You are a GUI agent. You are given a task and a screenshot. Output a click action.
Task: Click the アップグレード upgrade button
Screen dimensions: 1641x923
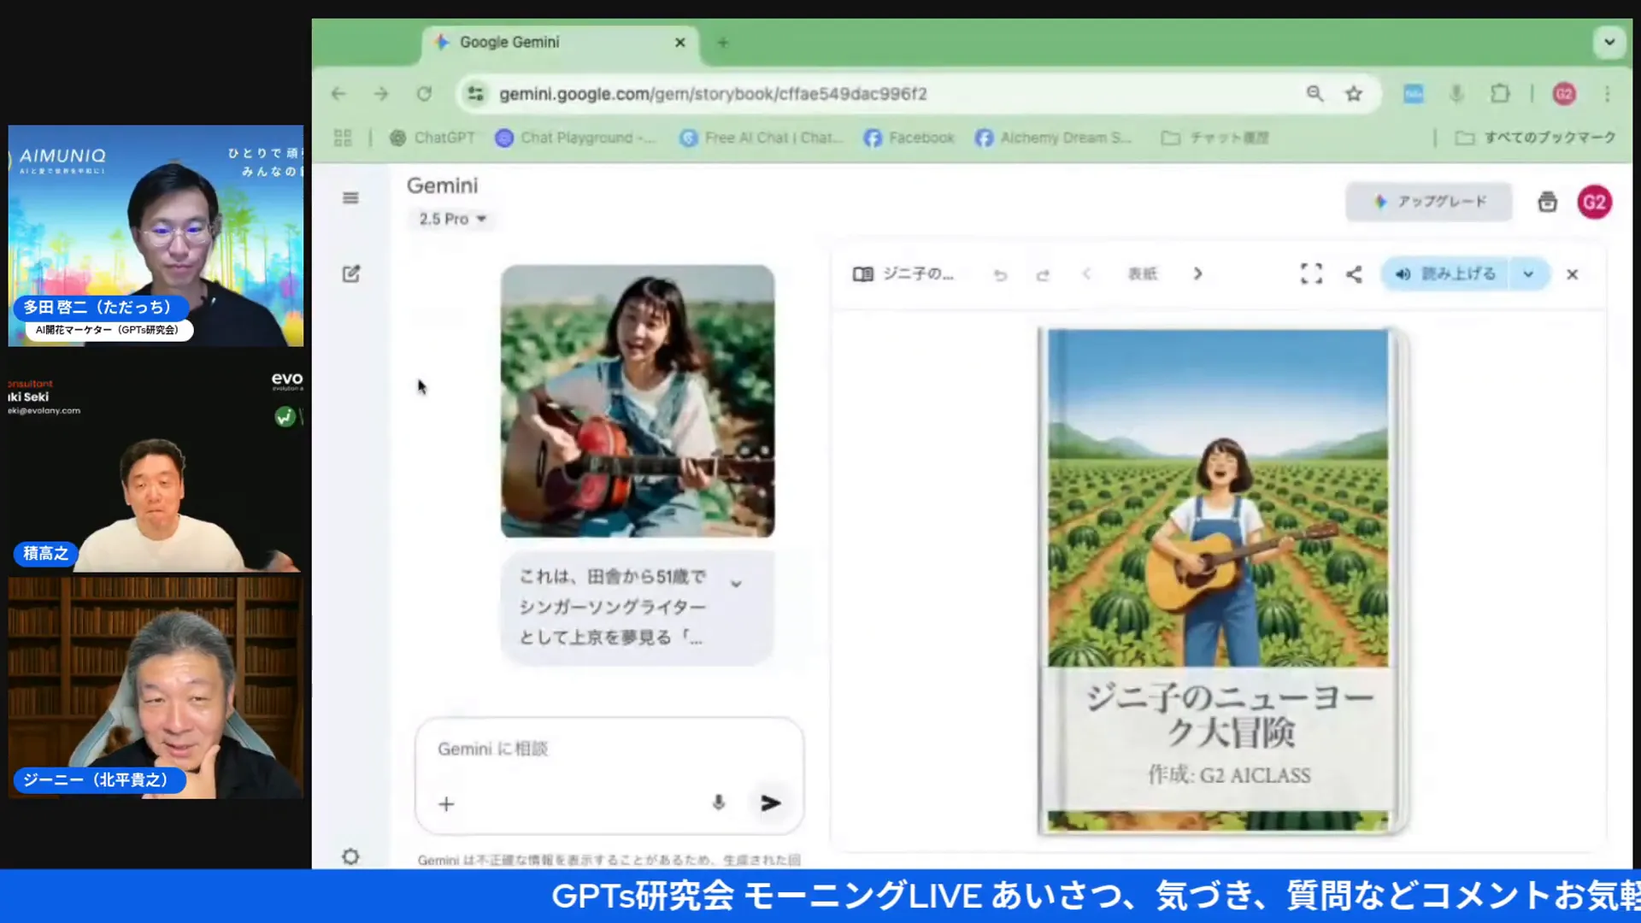(x=1428, y=202)
